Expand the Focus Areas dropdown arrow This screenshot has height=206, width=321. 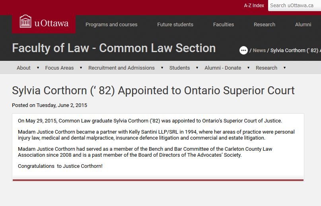(81, 68)
